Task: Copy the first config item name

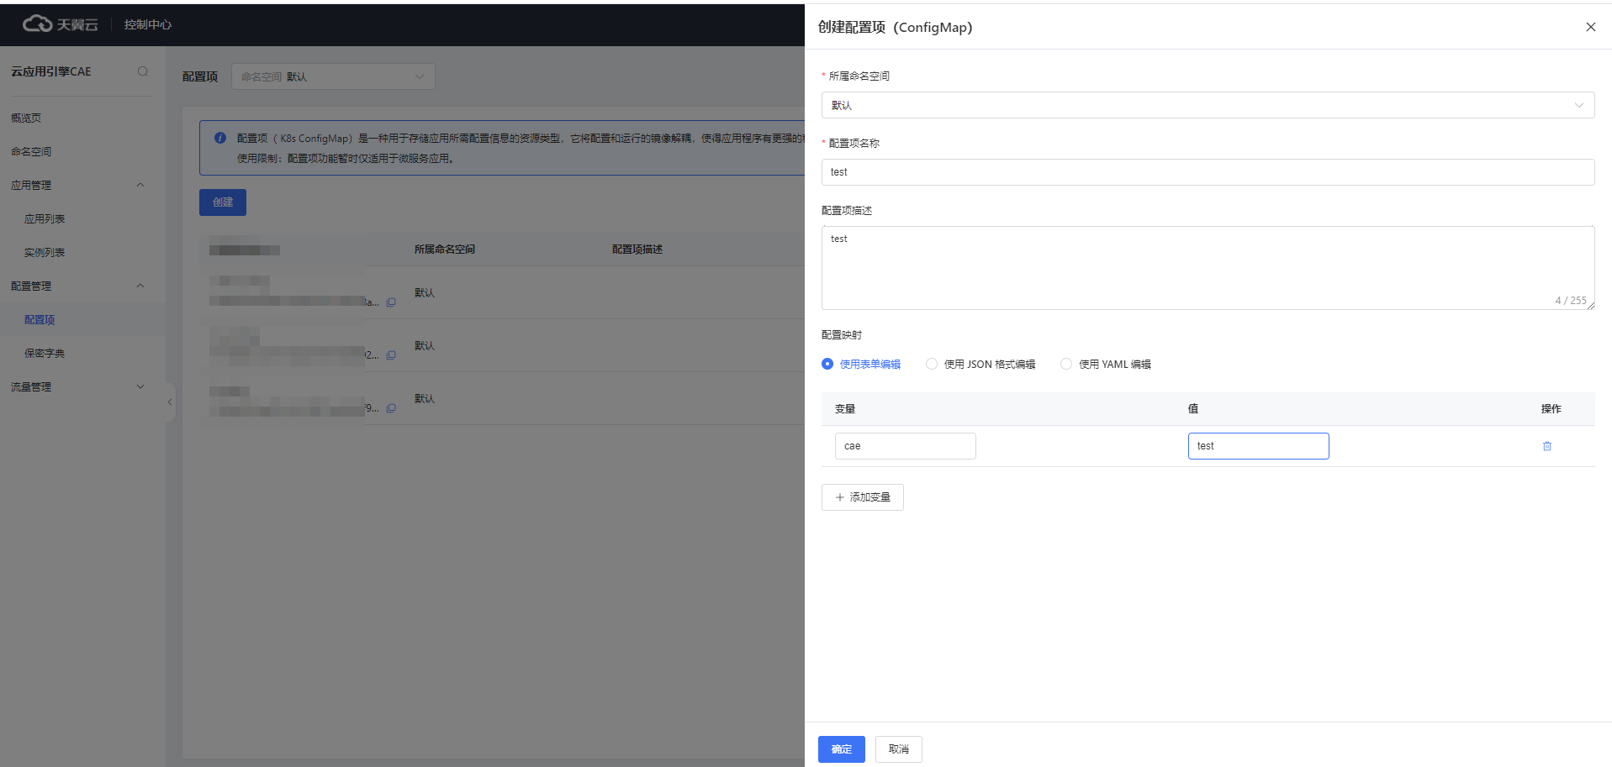Action: pos(391,302)
